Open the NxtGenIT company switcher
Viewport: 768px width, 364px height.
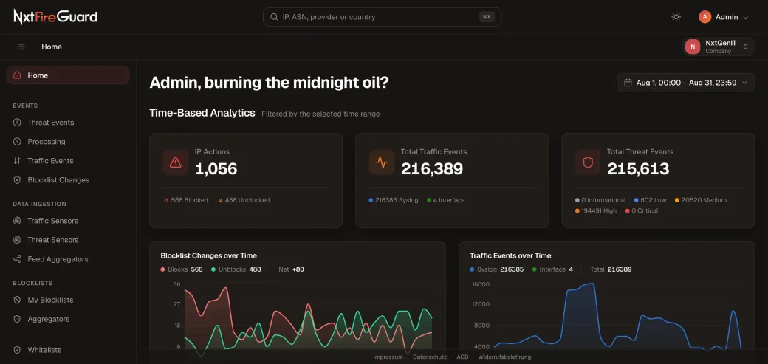[719, 47]
